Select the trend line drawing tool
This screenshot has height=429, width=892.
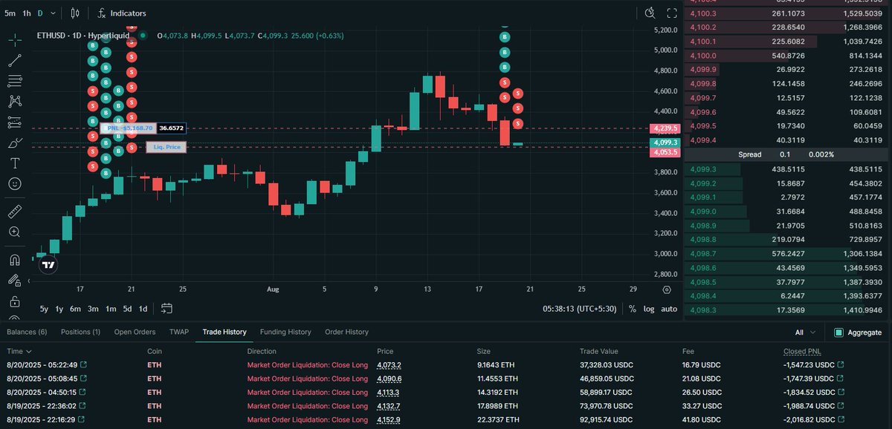point(15,61)
